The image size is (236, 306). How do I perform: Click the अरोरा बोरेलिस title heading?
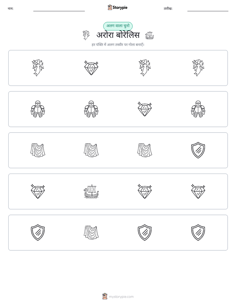point(118,35)
